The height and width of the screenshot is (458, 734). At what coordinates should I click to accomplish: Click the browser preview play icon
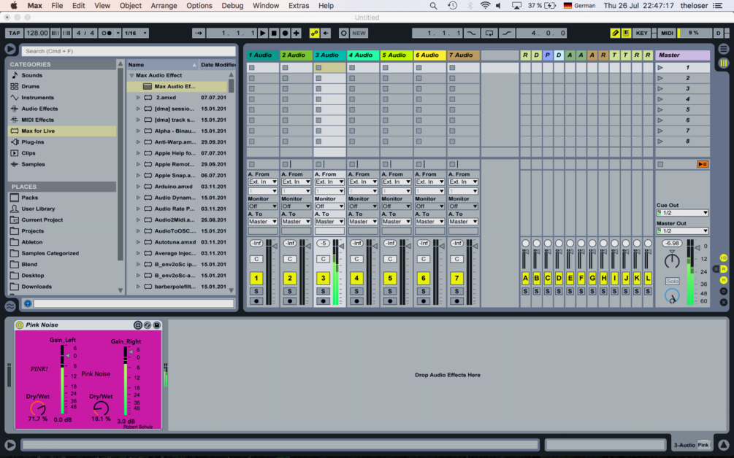point(9,49)
